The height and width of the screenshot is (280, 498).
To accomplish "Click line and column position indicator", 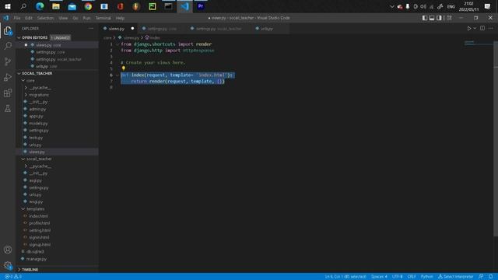I will click(345, 277).
